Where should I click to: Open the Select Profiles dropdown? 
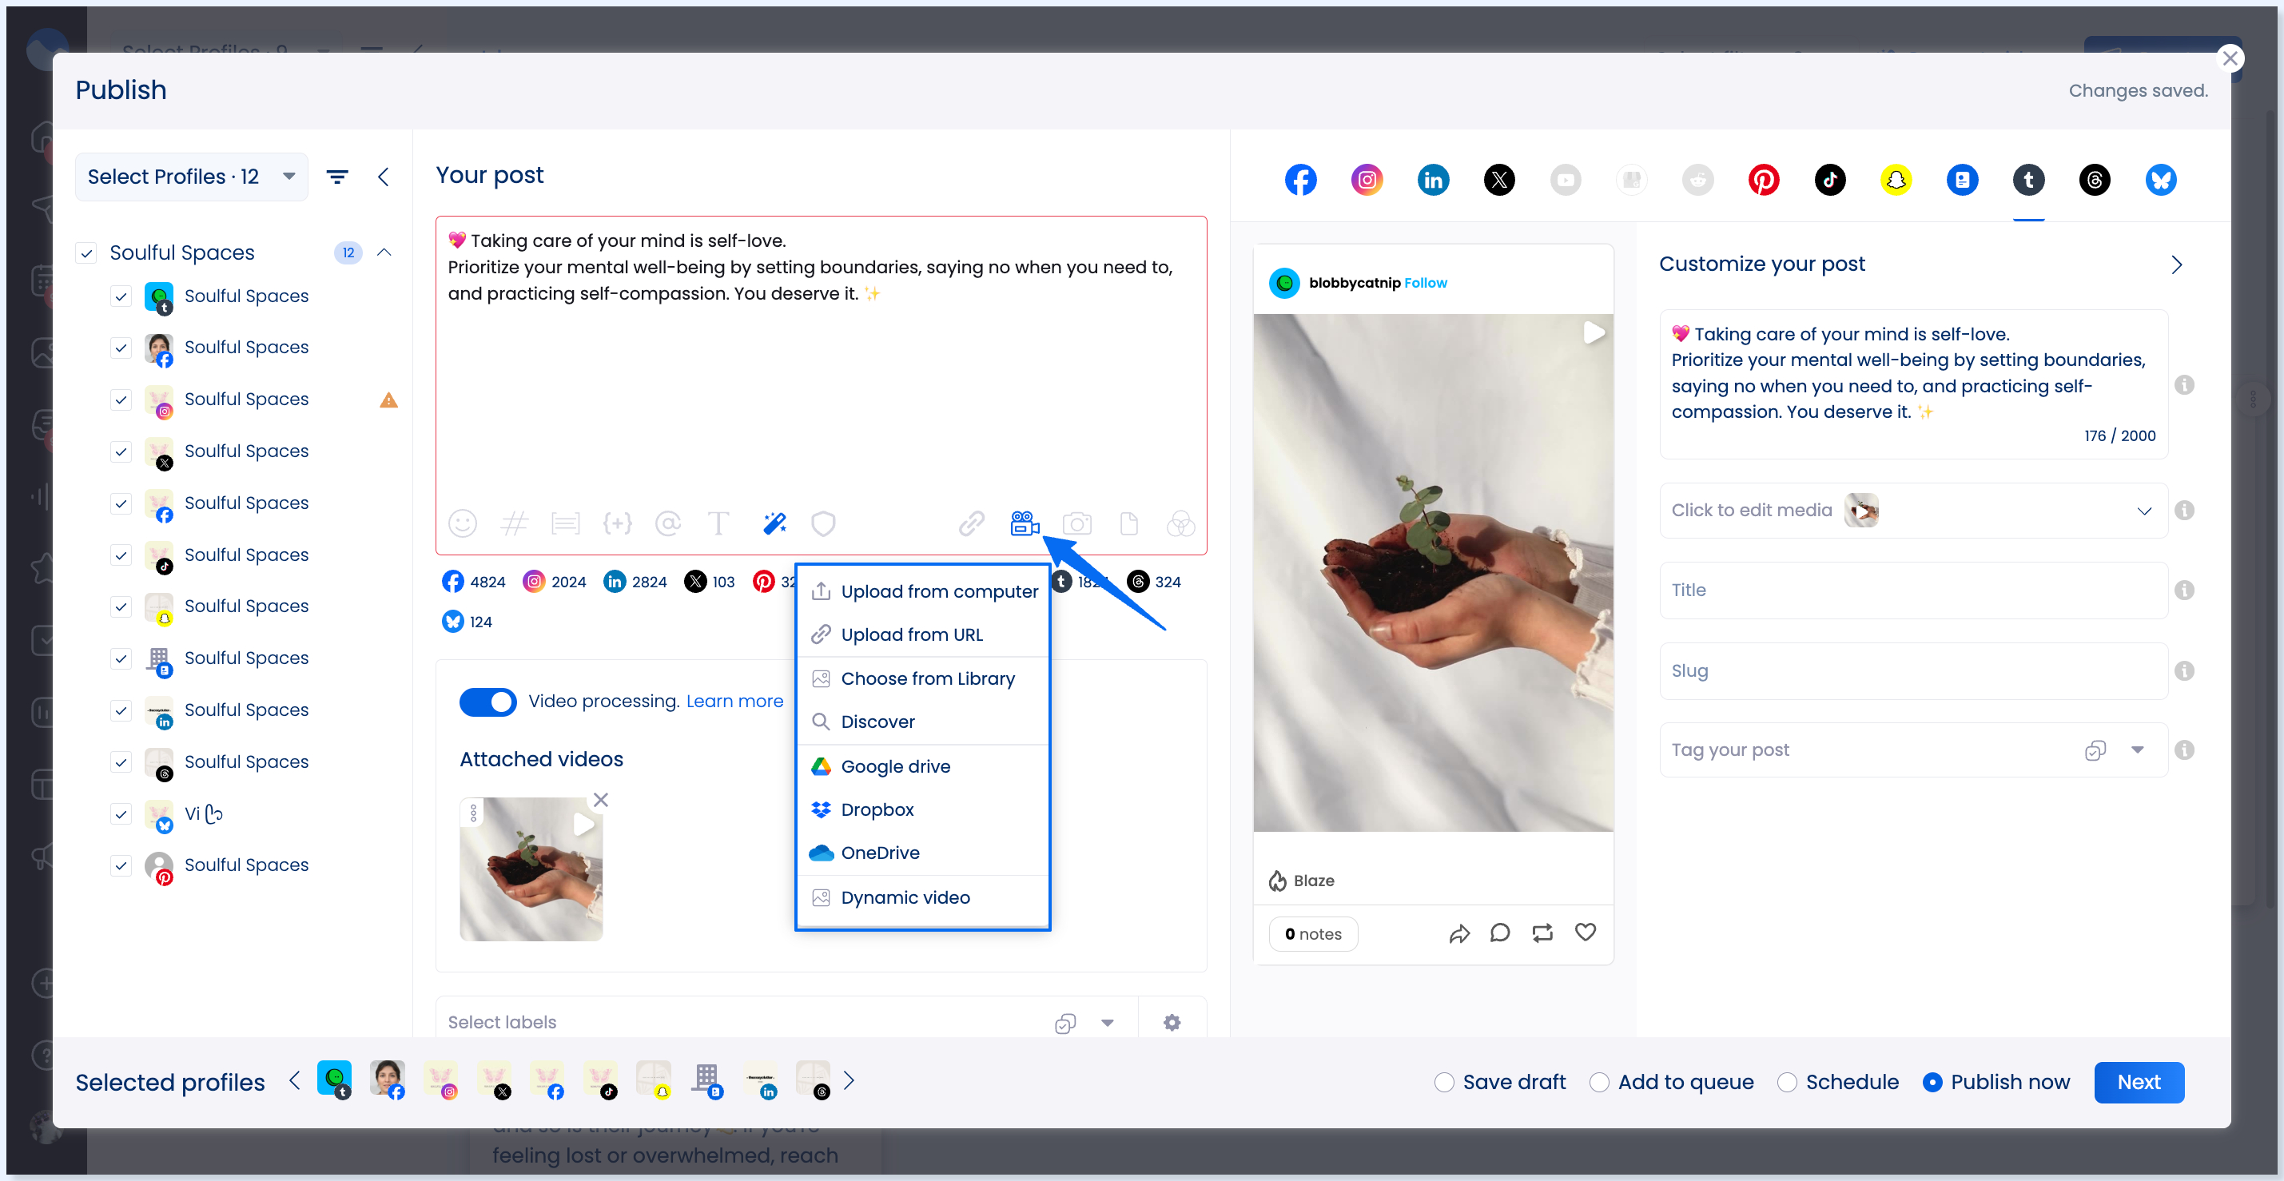point(192,177)
